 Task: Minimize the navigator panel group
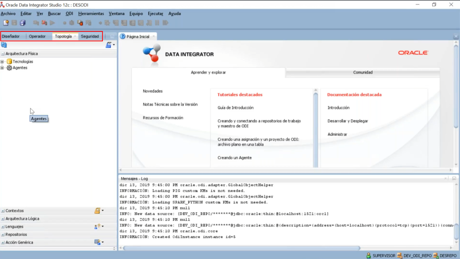[x=112, y=37]
